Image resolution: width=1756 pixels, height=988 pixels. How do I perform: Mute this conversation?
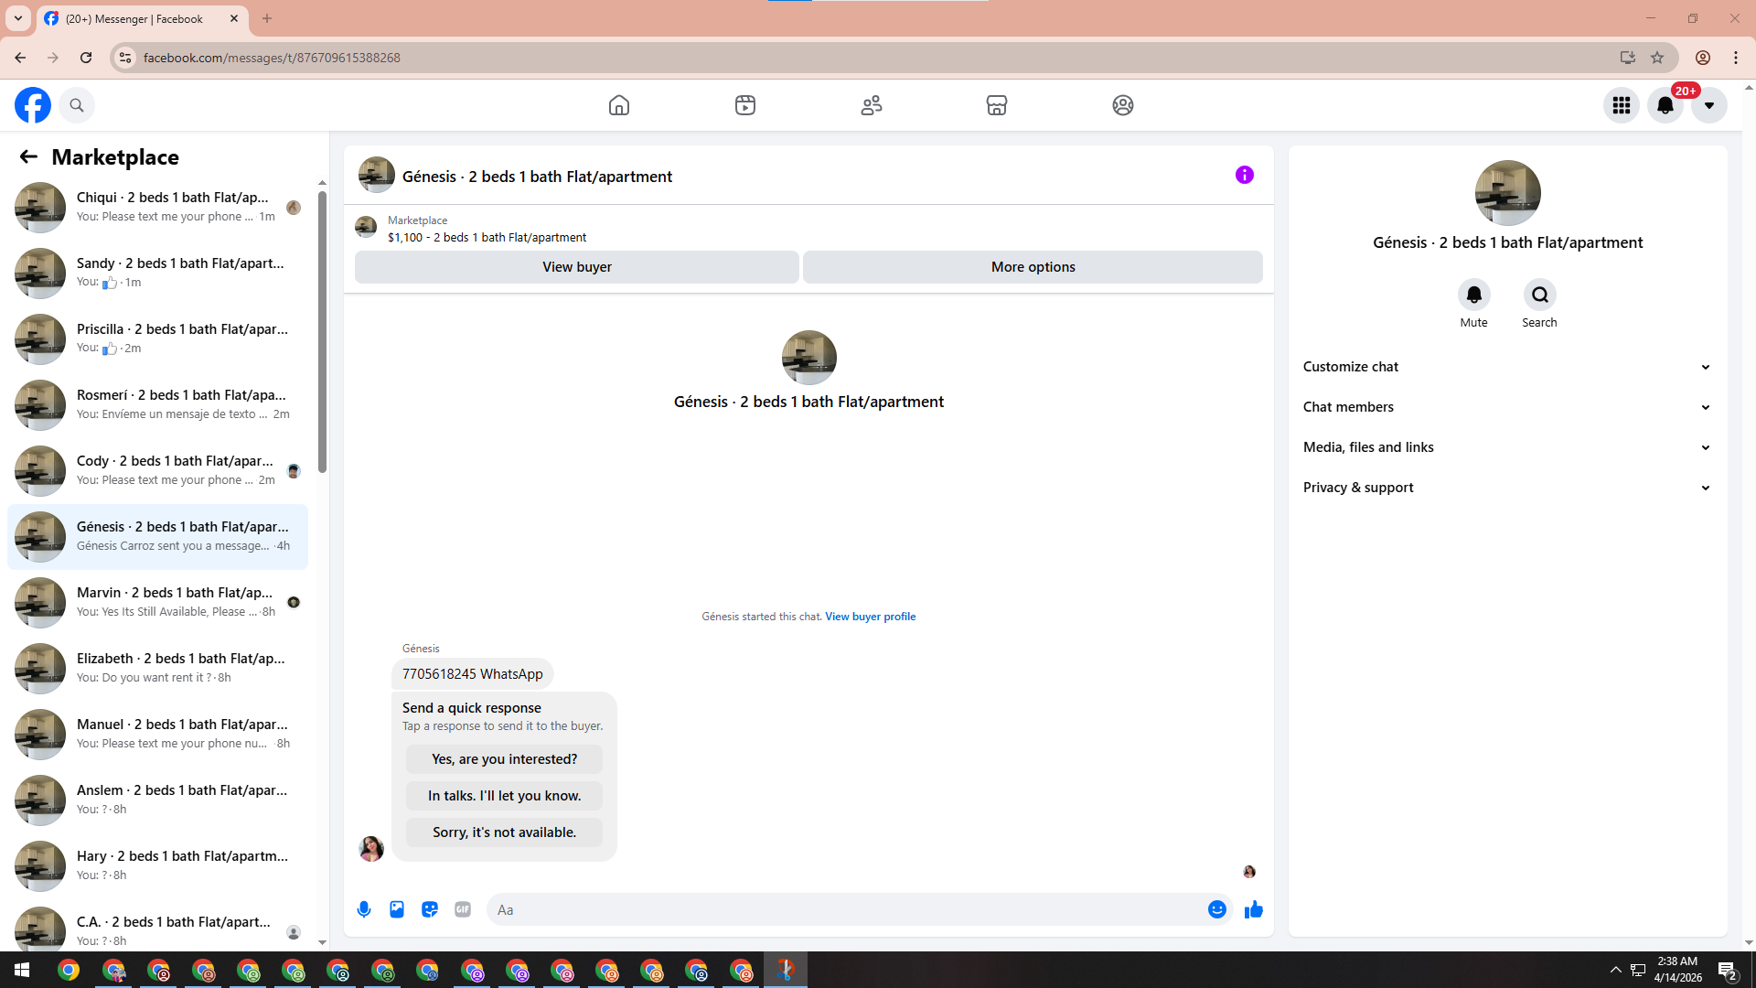point(1473,295)
